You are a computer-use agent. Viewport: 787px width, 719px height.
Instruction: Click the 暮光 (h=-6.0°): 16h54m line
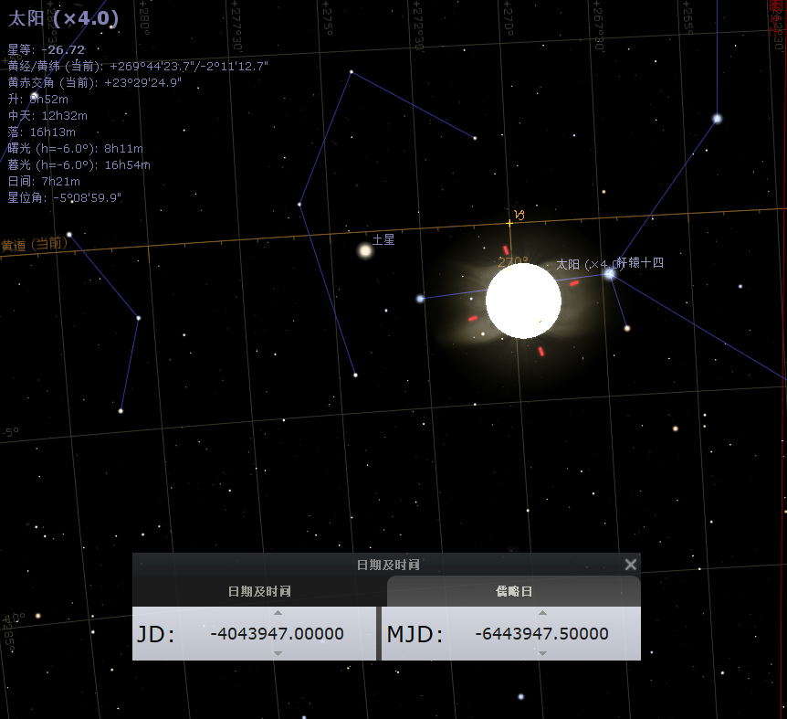(79, 164)
